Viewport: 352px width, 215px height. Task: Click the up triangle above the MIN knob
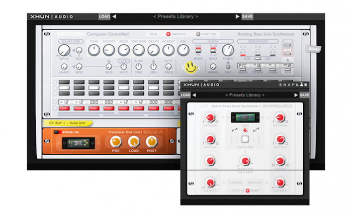tap(153, 61)
